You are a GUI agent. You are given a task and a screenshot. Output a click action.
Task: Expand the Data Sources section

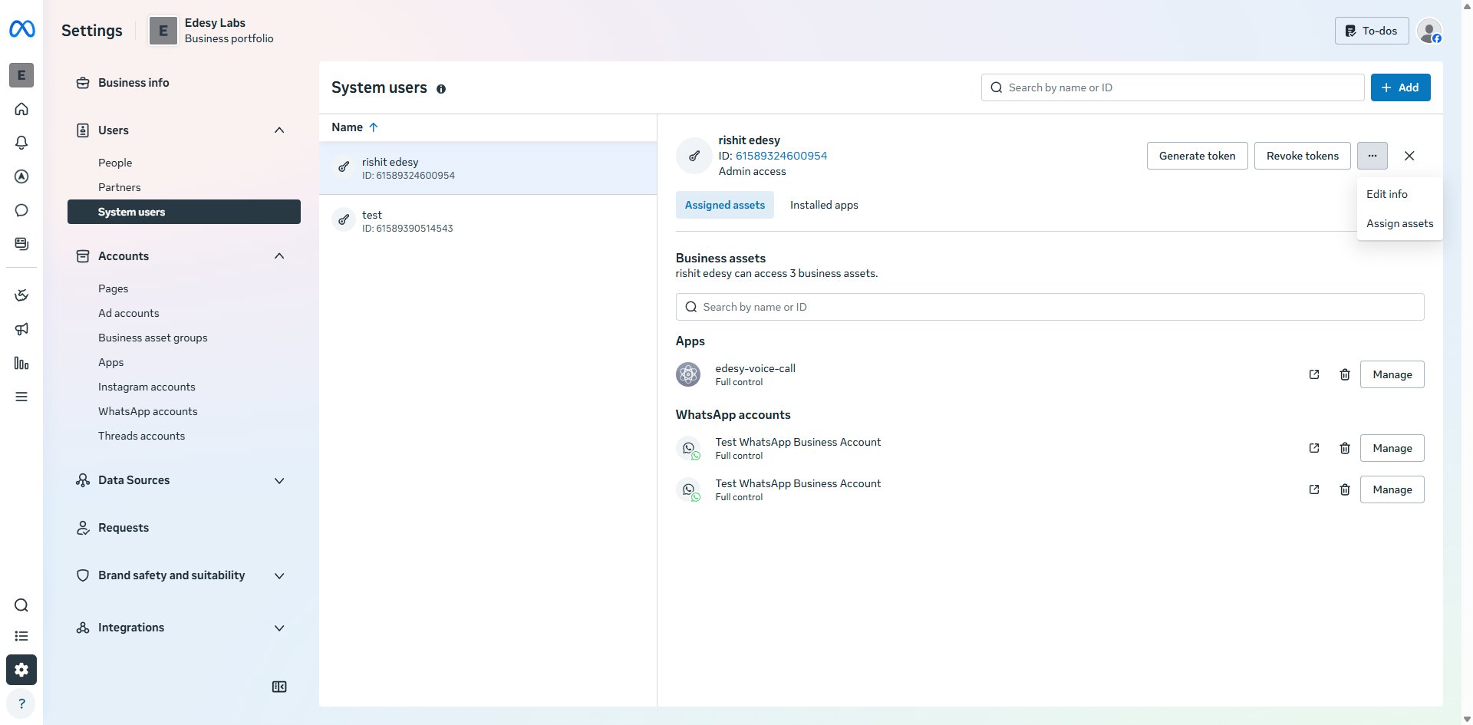[279, 480]
